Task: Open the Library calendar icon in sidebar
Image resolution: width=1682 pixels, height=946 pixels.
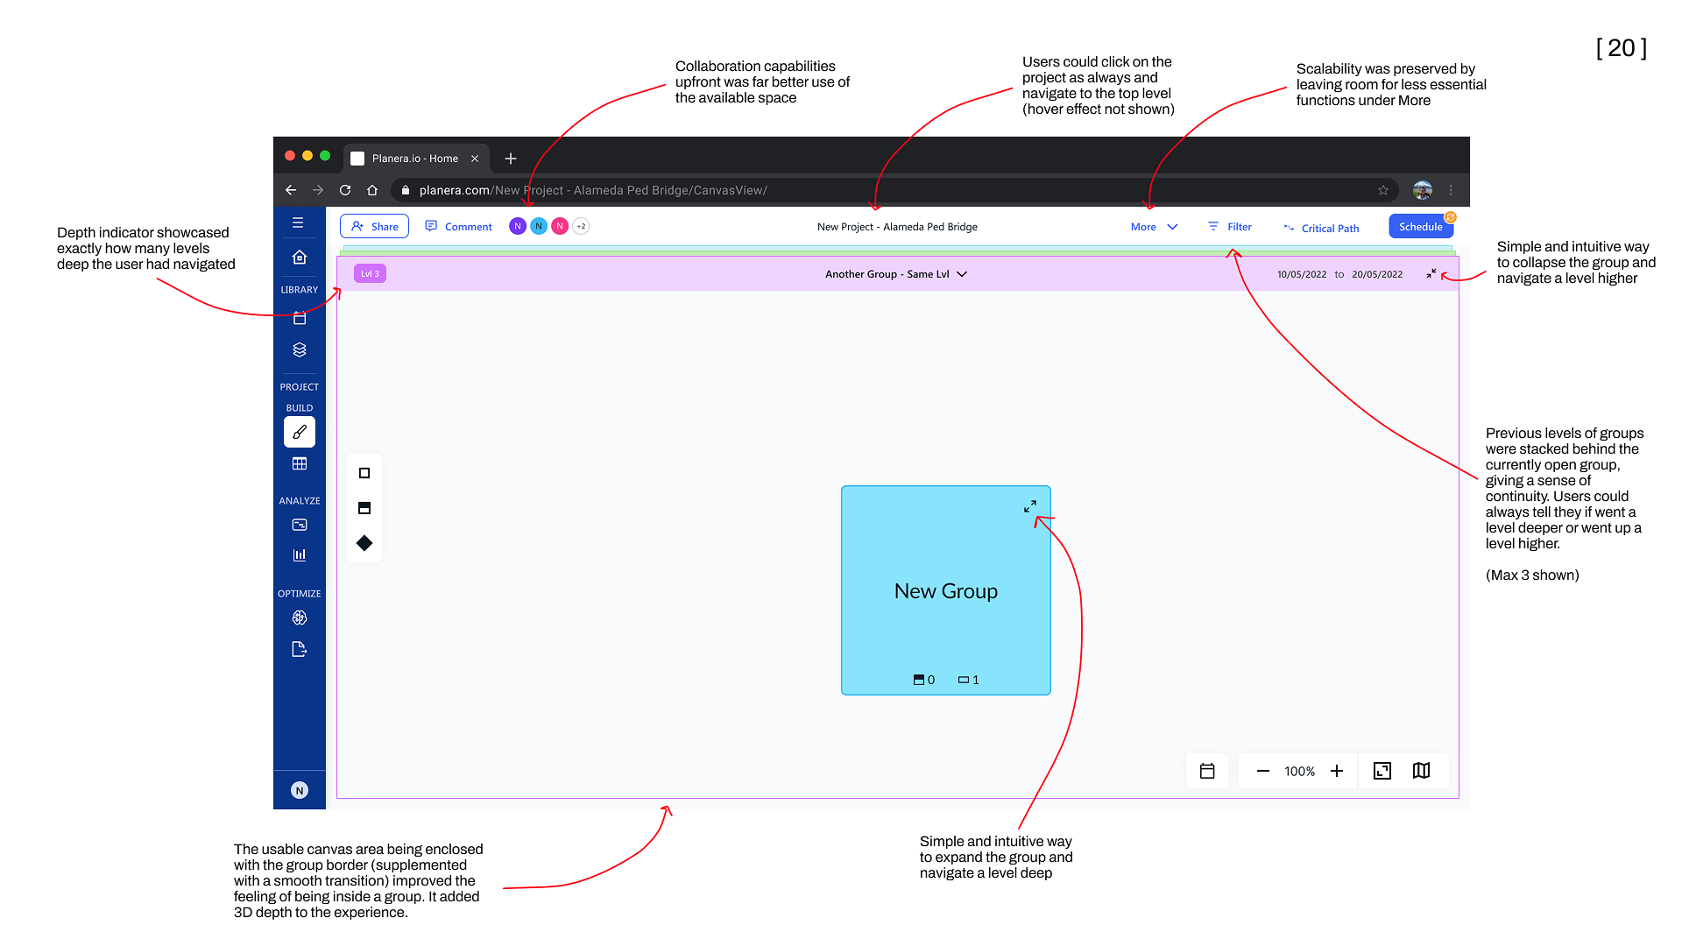Action: pyautogui.click(x=300, y=318)
